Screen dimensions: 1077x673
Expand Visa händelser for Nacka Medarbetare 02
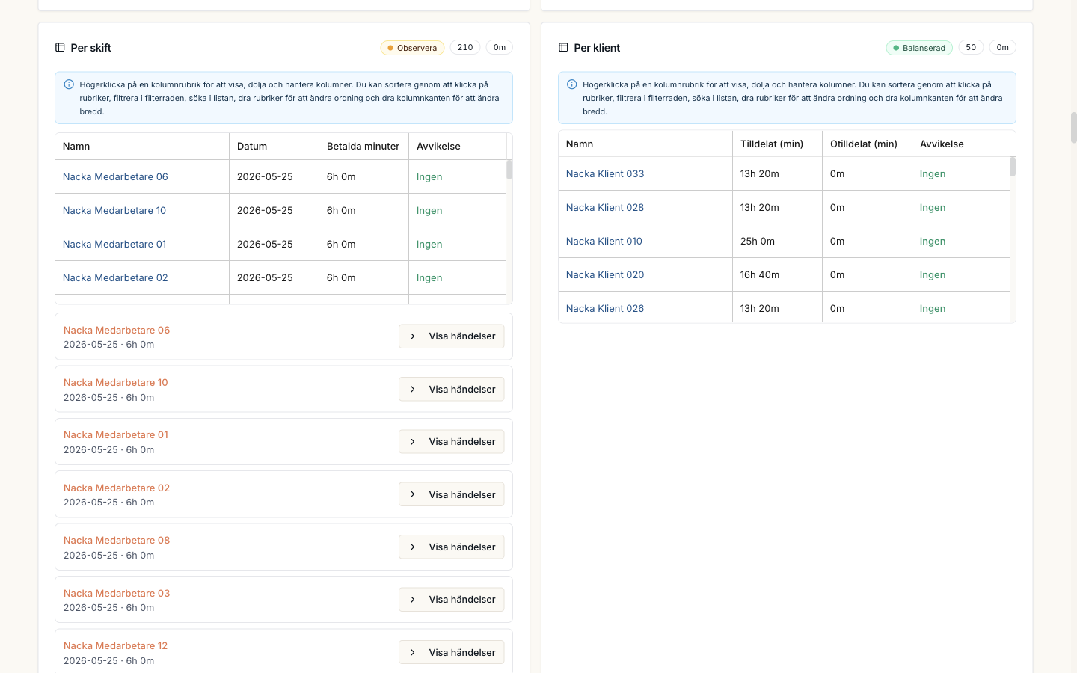(451, 494)
